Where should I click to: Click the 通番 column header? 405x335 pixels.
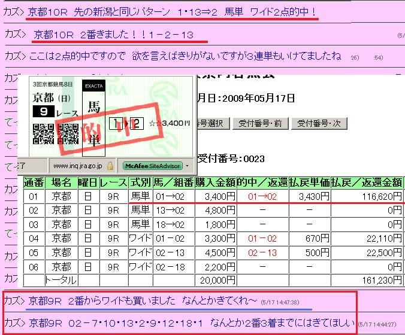click(34, 182)
